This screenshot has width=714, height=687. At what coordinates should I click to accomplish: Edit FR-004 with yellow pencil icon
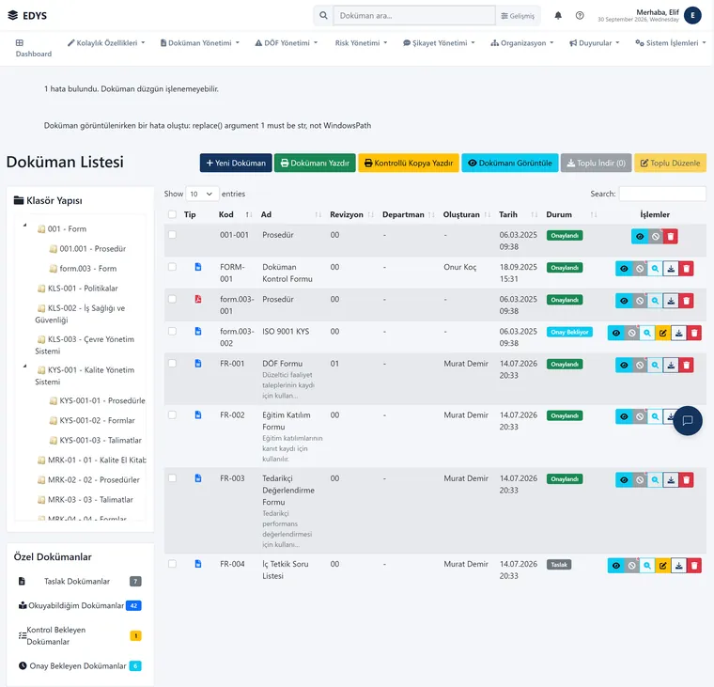tap(663, 566)
